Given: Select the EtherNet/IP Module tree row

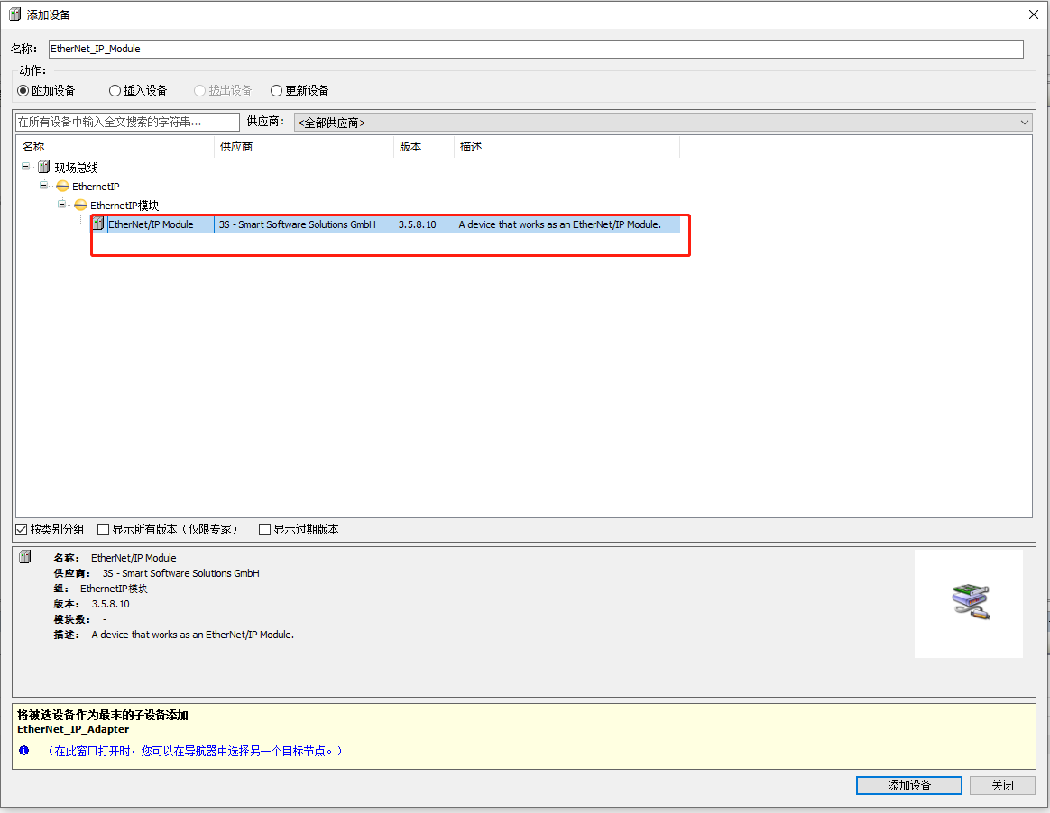Looking at the screenshot, I should pos(386,224).
